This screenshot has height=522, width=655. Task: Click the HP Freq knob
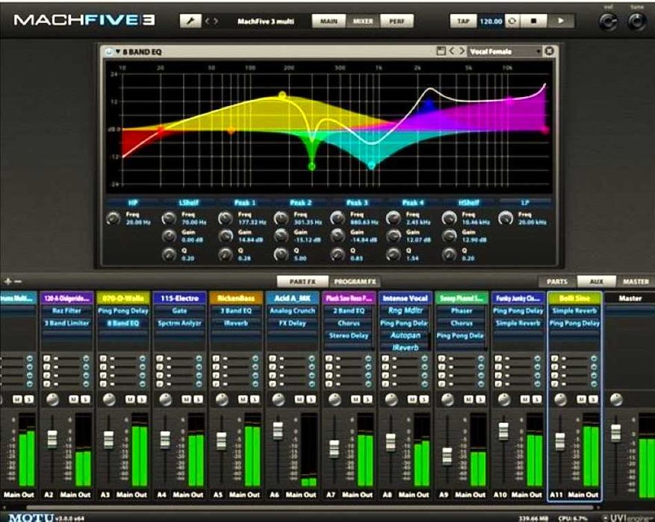click(114, 218)
